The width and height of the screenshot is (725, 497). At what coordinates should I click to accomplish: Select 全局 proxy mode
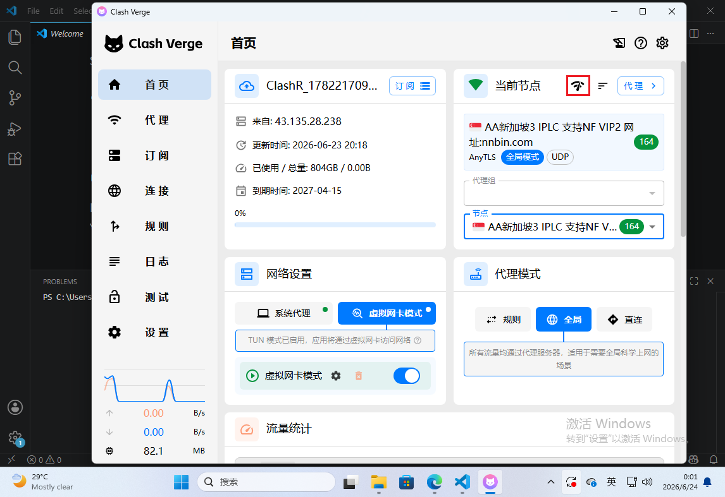(563, 320)
